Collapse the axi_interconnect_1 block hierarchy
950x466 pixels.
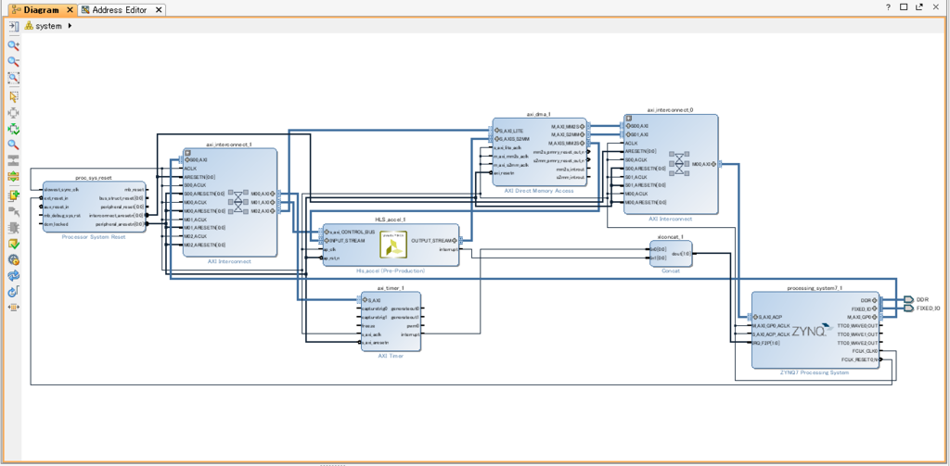(187, 153)
